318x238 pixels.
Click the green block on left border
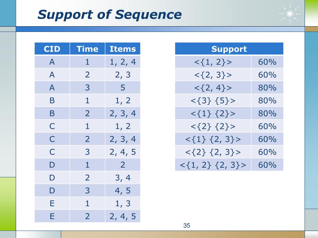point(8,204)
